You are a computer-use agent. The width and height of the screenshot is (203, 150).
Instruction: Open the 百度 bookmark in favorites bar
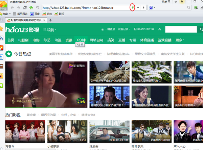click(x=35, y=14)
